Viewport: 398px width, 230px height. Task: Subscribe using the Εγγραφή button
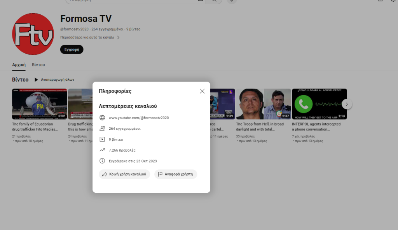pyautogui.click(x=72, y=49)
